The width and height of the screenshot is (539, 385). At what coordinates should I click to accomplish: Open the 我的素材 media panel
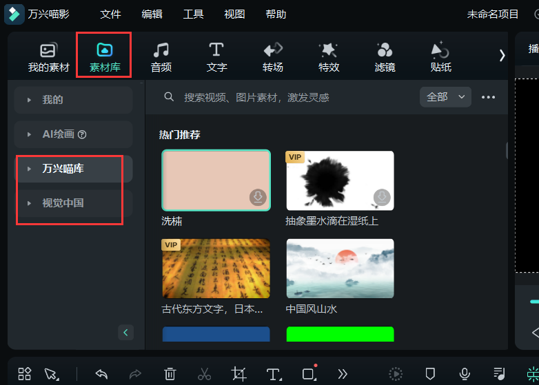(x=48, y=57)
